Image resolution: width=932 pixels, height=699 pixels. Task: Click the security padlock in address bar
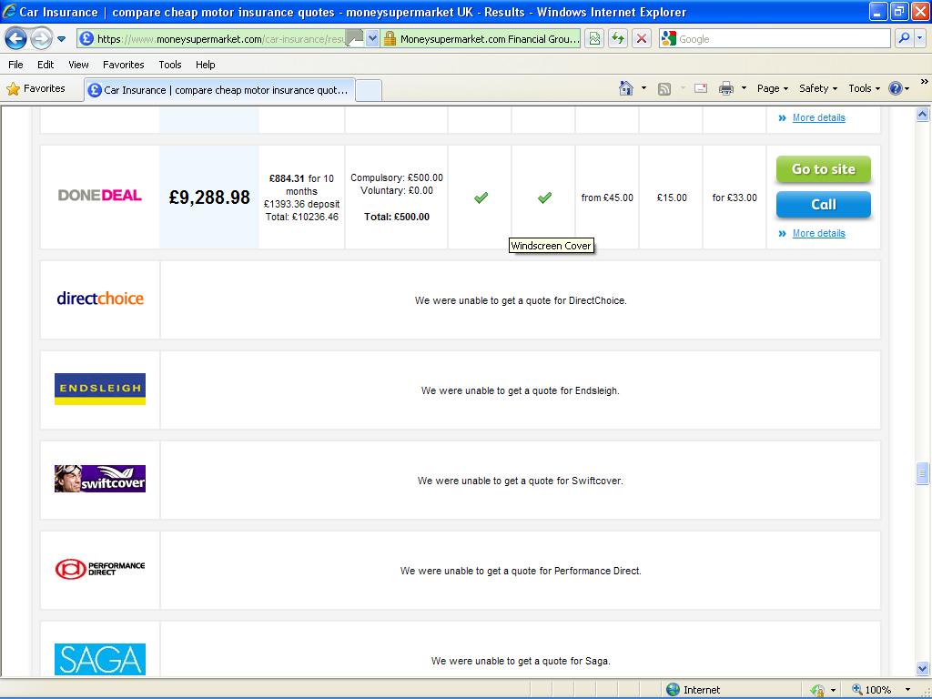tap(390, 39)
